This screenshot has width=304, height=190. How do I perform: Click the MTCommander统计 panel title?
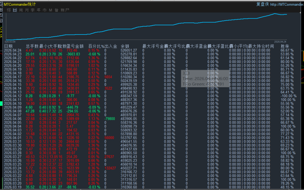[x=20, y=4]
